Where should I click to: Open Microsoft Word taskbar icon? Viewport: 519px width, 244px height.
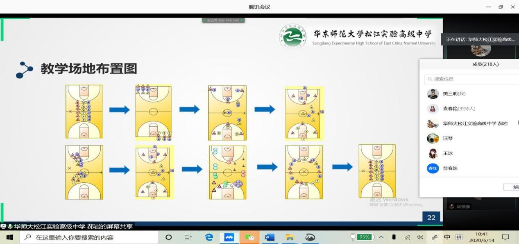(x=269, y=237)
